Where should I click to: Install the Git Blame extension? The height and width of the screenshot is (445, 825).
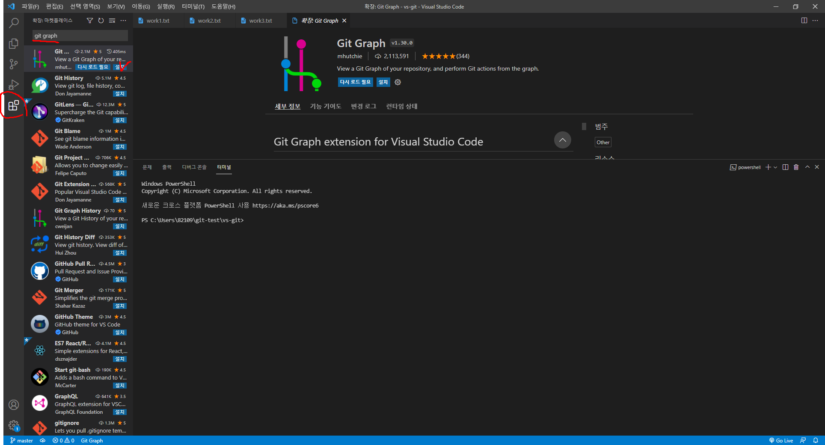tap(120, 147)
